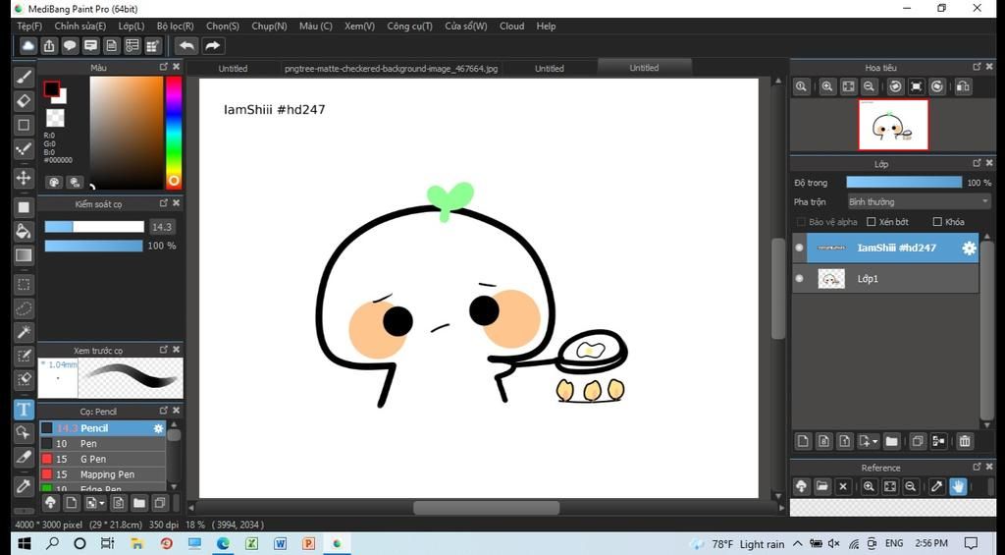Select the Move tool
This screenshot has width=1005, height=555.
pos(24,178)
